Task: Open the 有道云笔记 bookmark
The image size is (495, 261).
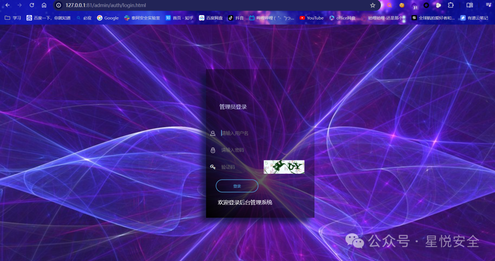Action: (474, 18)
